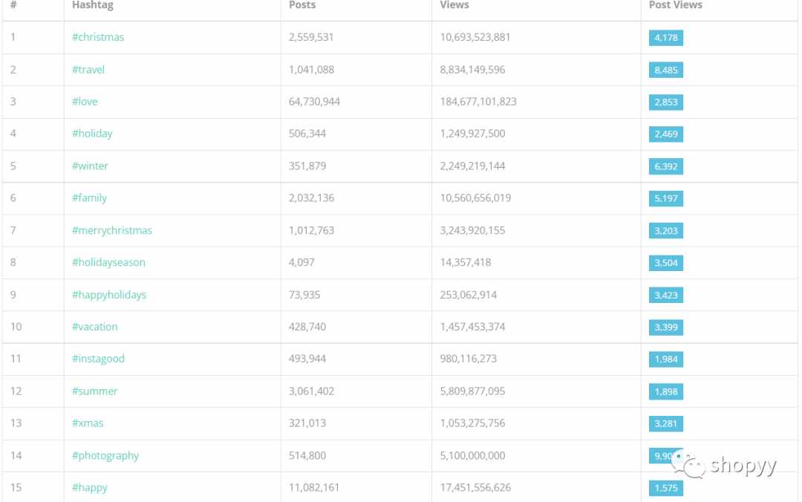Open the #love hashtag link
This screenshot has width=802, height=502.
pos(85,102)
